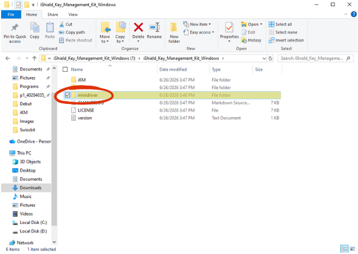Image resolution: width=358 pixels, height=254 pixels.
Task: Sort by Name column header
Action: coord(77,69)
